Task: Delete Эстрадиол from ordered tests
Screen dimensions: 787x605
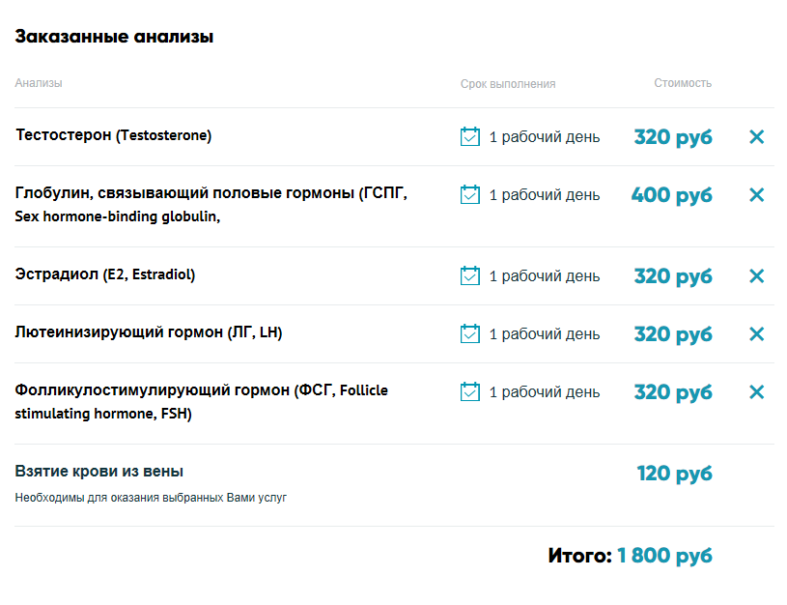Action: pyautogui.click(x=756, y=276)
